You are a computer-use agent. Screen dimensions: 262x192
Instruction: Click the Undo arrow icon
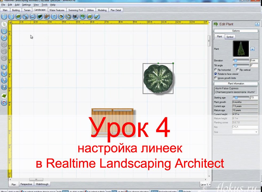click(x=4, y=17)
